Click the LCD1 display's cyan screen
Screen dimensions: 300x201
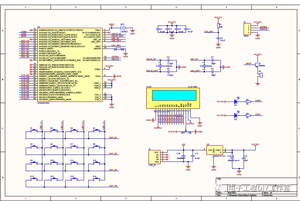174,95
